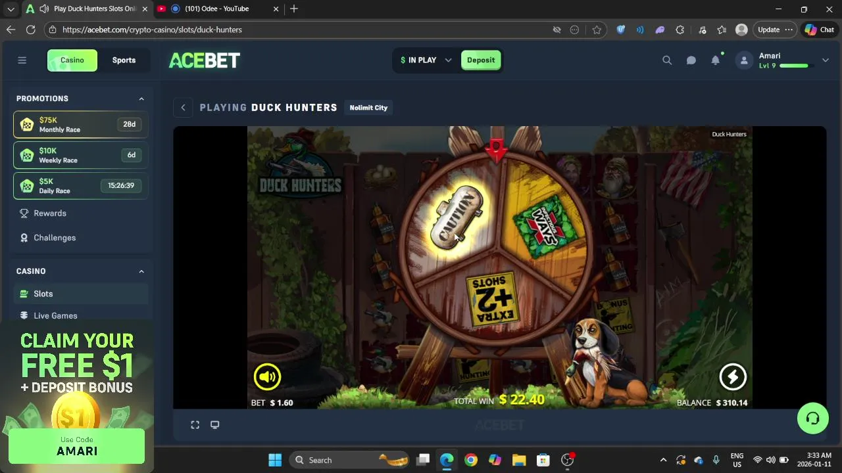Image resolution: width=842 pixels, height=473 pixels.
Task: Mute the Duck Hunters tab audio
Action: pyautogui.click(x=43, y=9)
